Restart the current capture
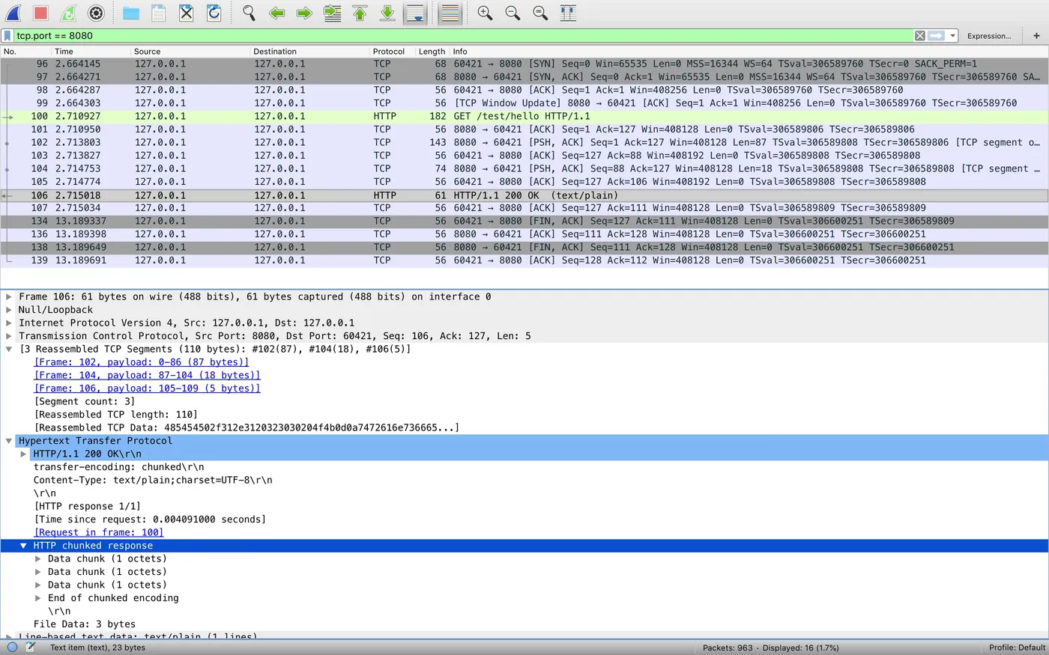Viewport: 1049px width, 655px height. (68, 13)
